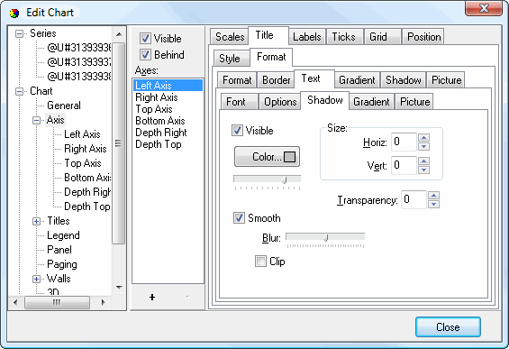Collapse the Series tree node
The height and width of the screenshot is (349, 509).
pos(20,33)
